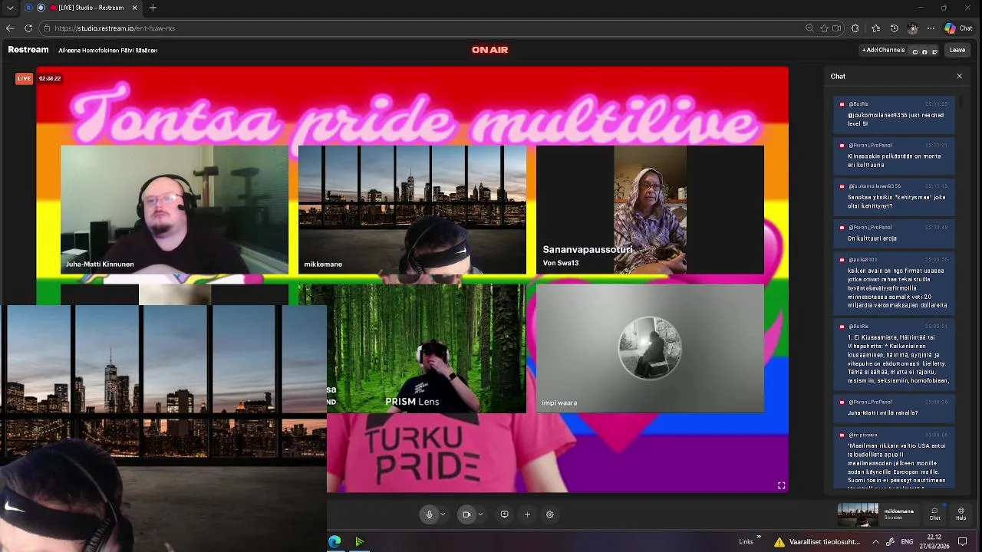Select the Von Swa13 video tile

click(x=650, y=209)
